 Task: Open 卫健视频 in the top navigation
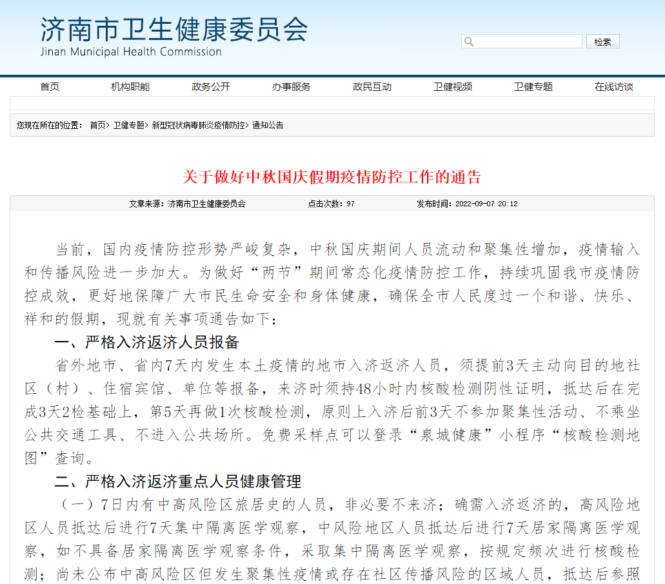click(453, 87)
